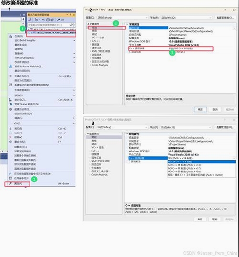
Task: Open the 配置 combo box in the upper property dialog
Action: [x=122, y=18]
